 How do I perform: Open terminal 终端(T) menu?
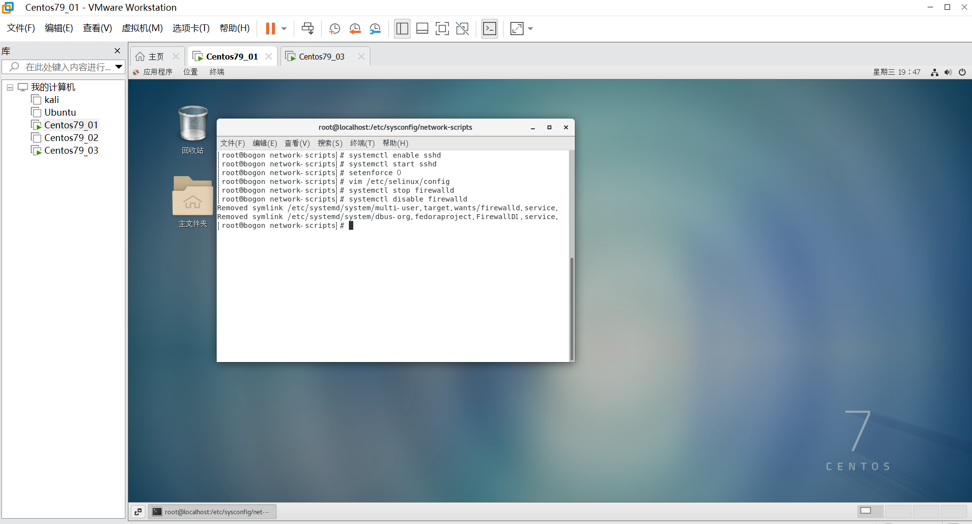pyautogui.click(x=362, y=143)
